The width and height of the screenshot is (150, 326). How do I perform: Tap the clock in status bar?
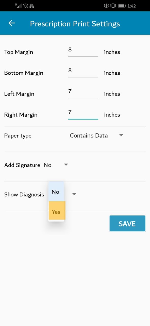click(132, 6)
